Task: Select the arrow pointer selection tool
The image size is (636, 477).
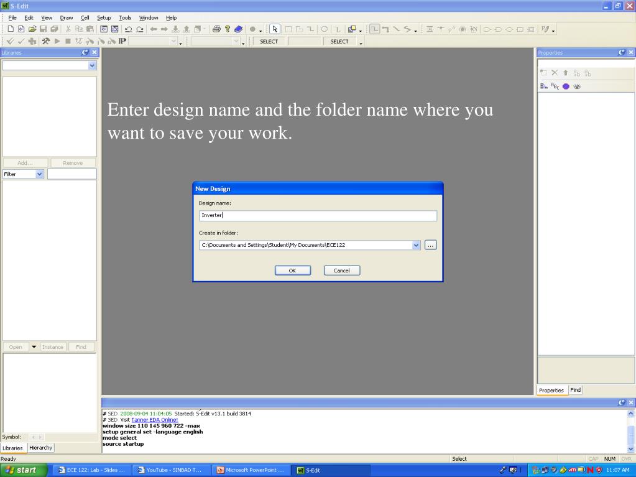Action: (x=275, y=29)
